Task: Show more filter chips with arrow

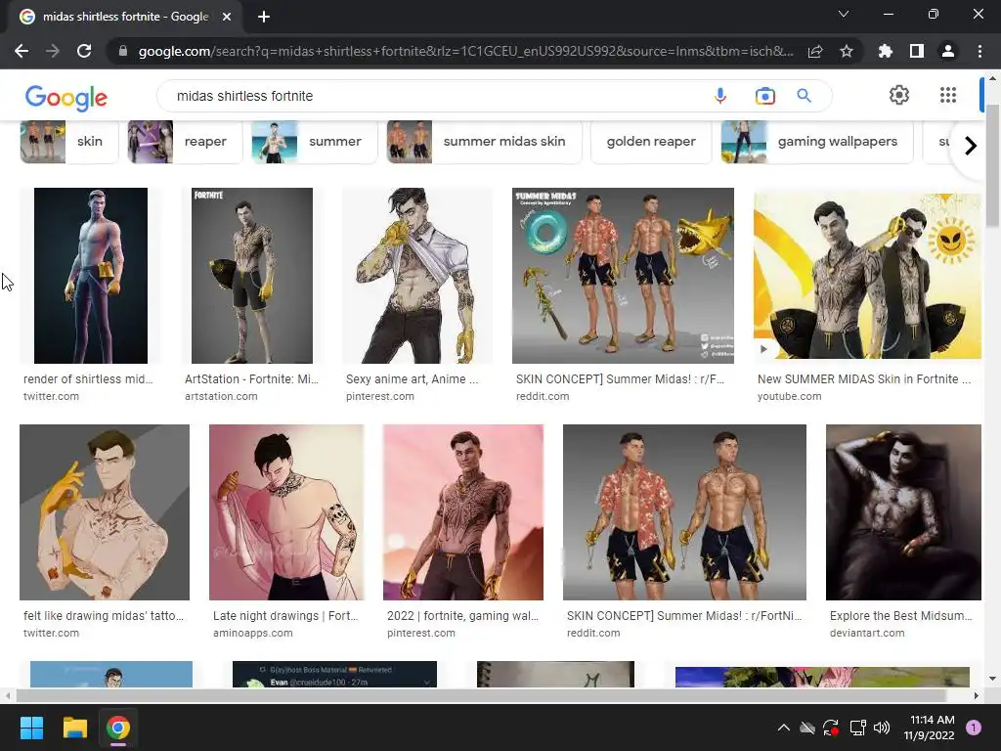Action: tap(971, 146)
